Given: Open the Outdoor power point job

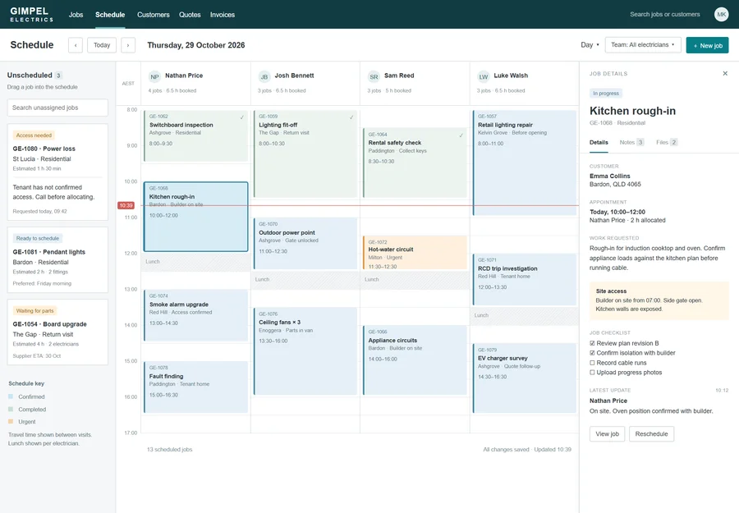Looking at the screenshot, I should pos(305,244).
